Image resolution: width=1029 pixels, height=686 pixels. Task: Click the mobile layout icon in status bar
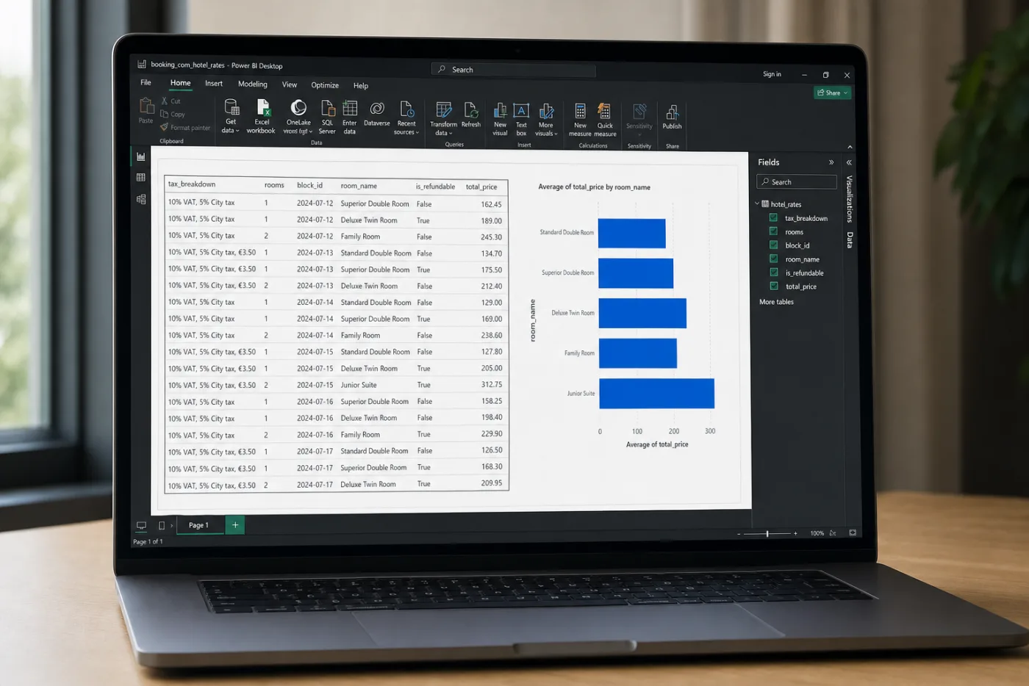click(162, 526)
